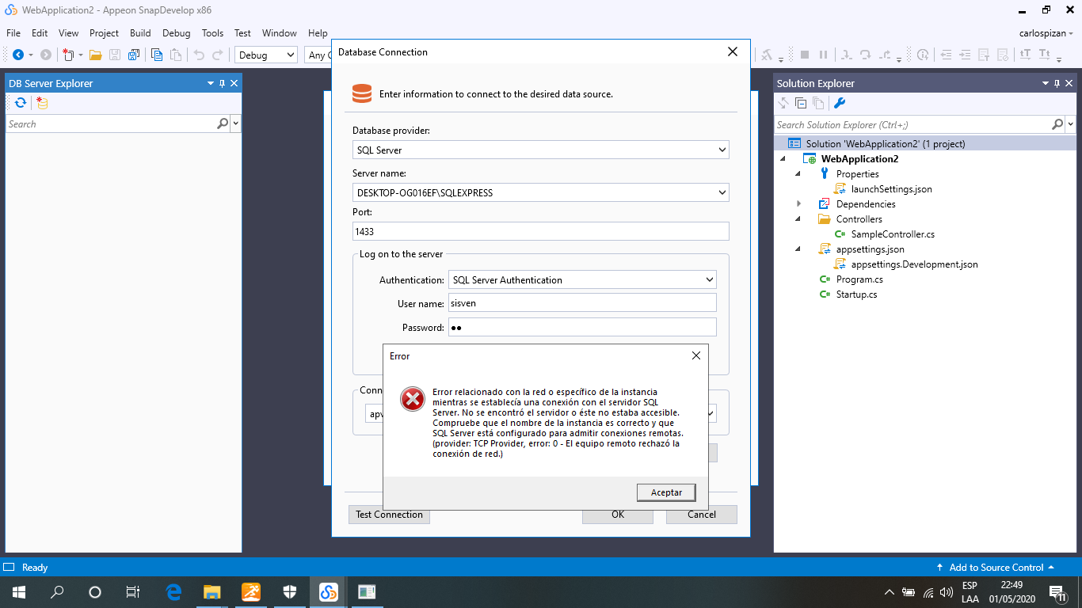Image resolution: width=1082 pixels, height=608 pixels.
Task: Collapse the WebApplication2 project node
Action: [x=784, y=158]
